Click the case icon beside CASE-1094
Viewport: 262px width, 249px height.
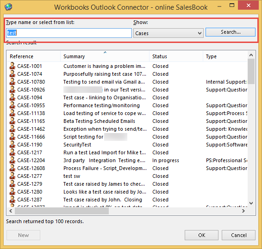[12, 97]
